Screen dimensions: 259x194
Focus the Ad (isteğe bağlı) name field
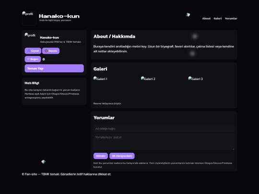pyautogui.click(x=164, y=129)
